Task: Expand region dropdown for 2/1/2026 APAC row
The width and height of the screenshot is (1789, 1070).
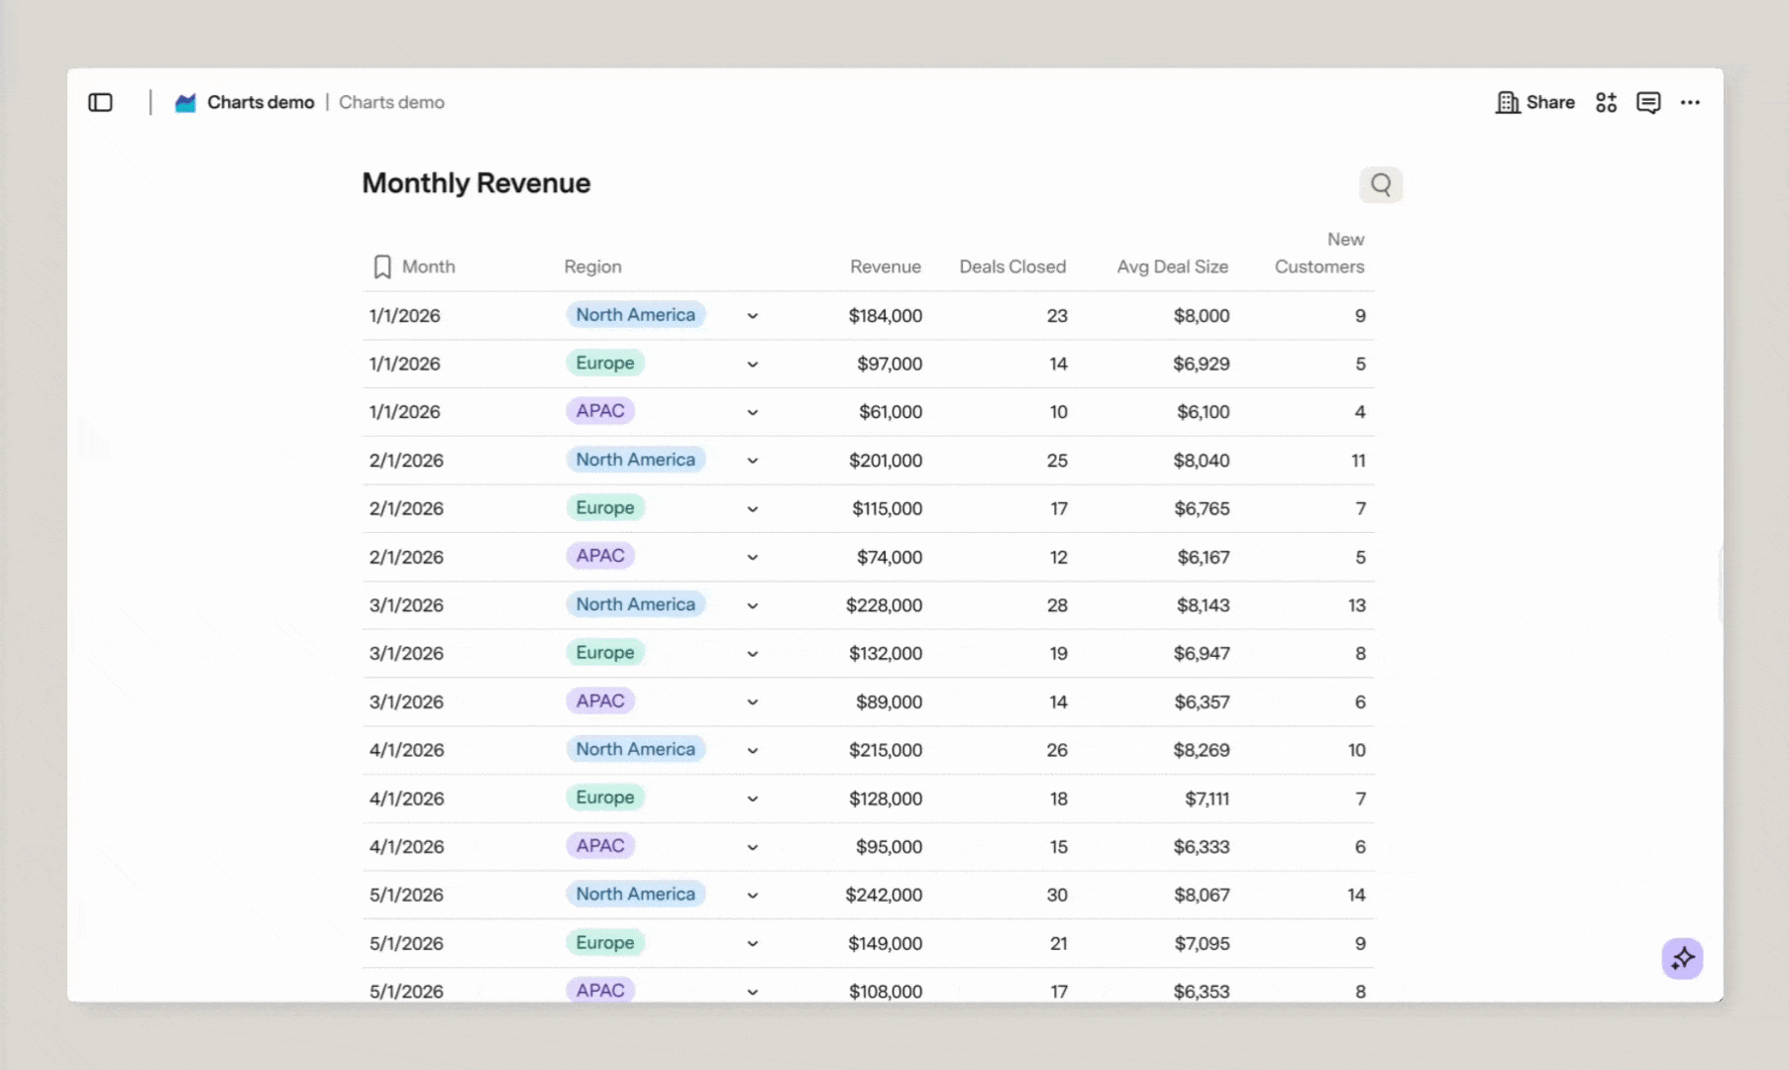Action: pos(753,558)
